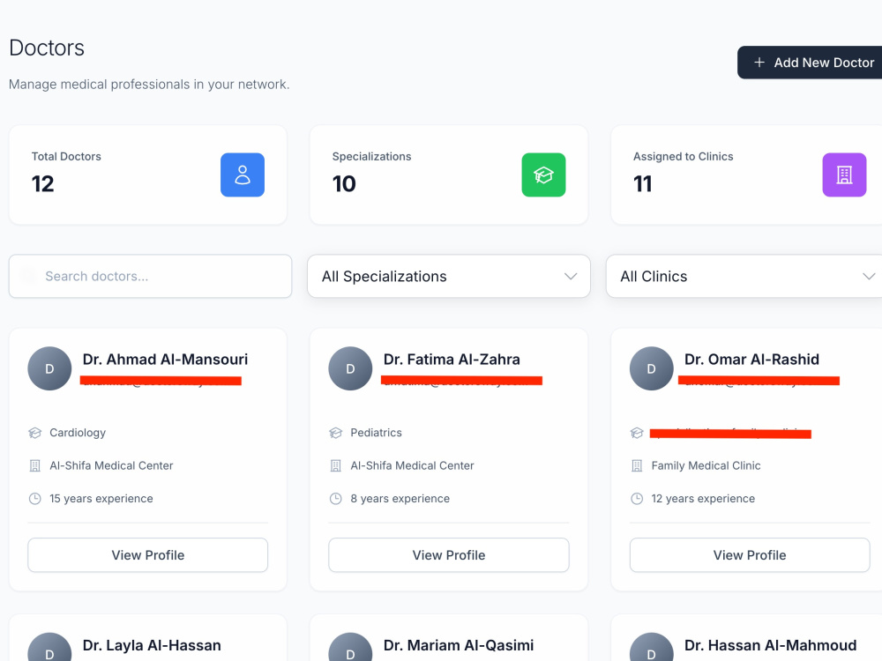This screenshot has width=882, height=661.
Task: Click the 8 years experience text
Action: click(400, 499)
